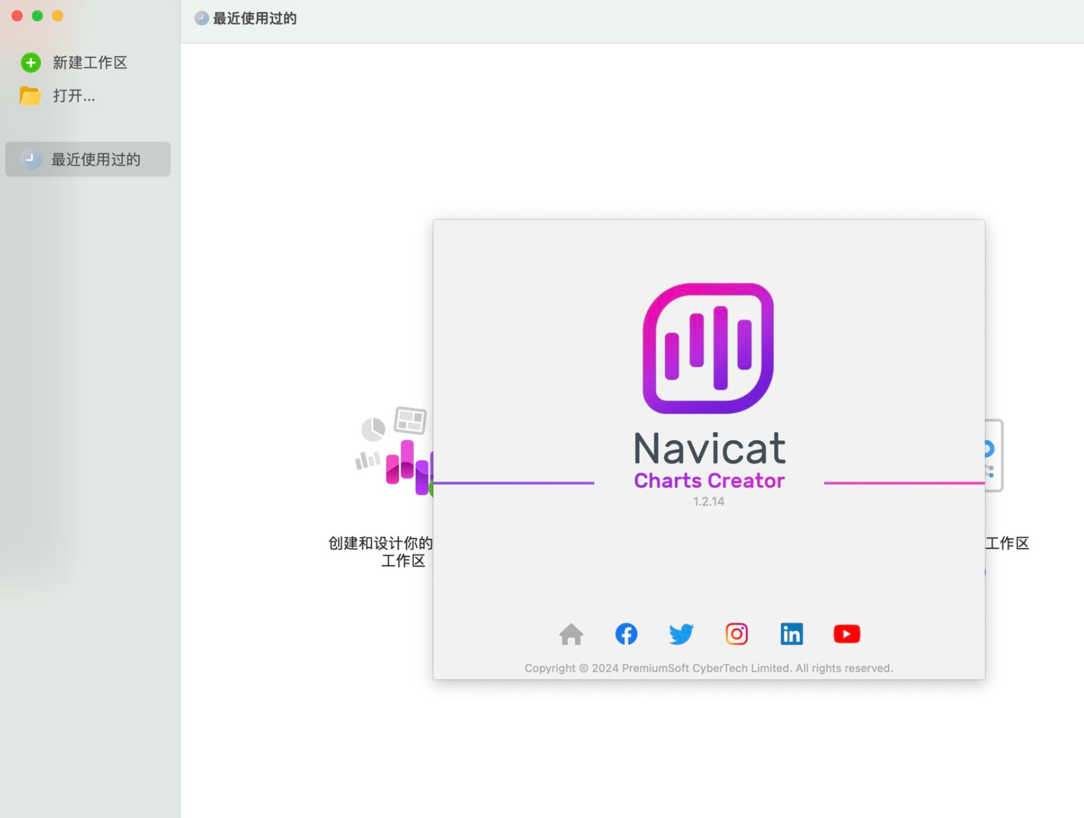Click the 最近使用过的 header title

point(254,18)
